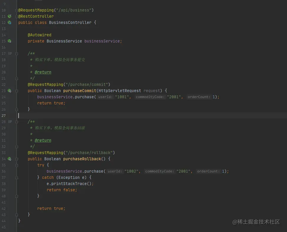Click the @return tag on line 31

(x=43, y=140)
